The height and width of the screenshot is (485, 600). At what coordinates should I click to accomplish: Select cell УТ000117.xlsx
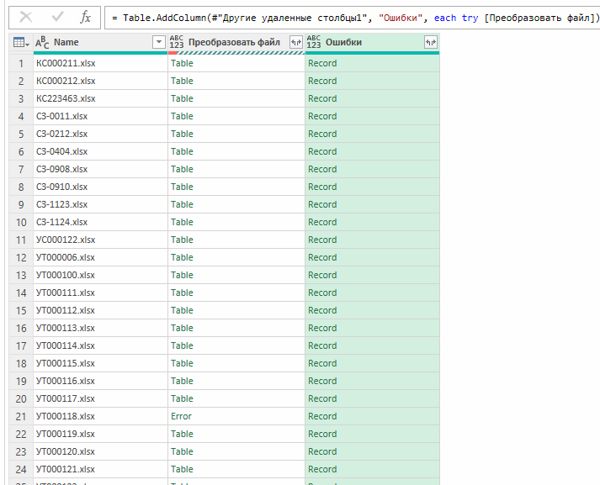100,398
